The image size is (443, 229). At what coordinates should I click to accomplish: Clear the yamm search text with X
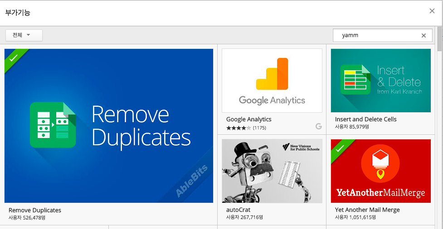pyautogui.click(x=424, y=35)
